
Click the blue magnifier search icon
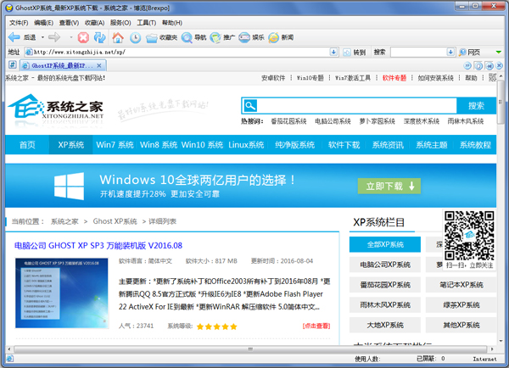249,106
